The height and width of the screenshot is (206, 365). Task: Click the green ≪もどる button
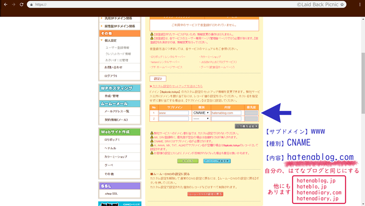pos(188,161)
